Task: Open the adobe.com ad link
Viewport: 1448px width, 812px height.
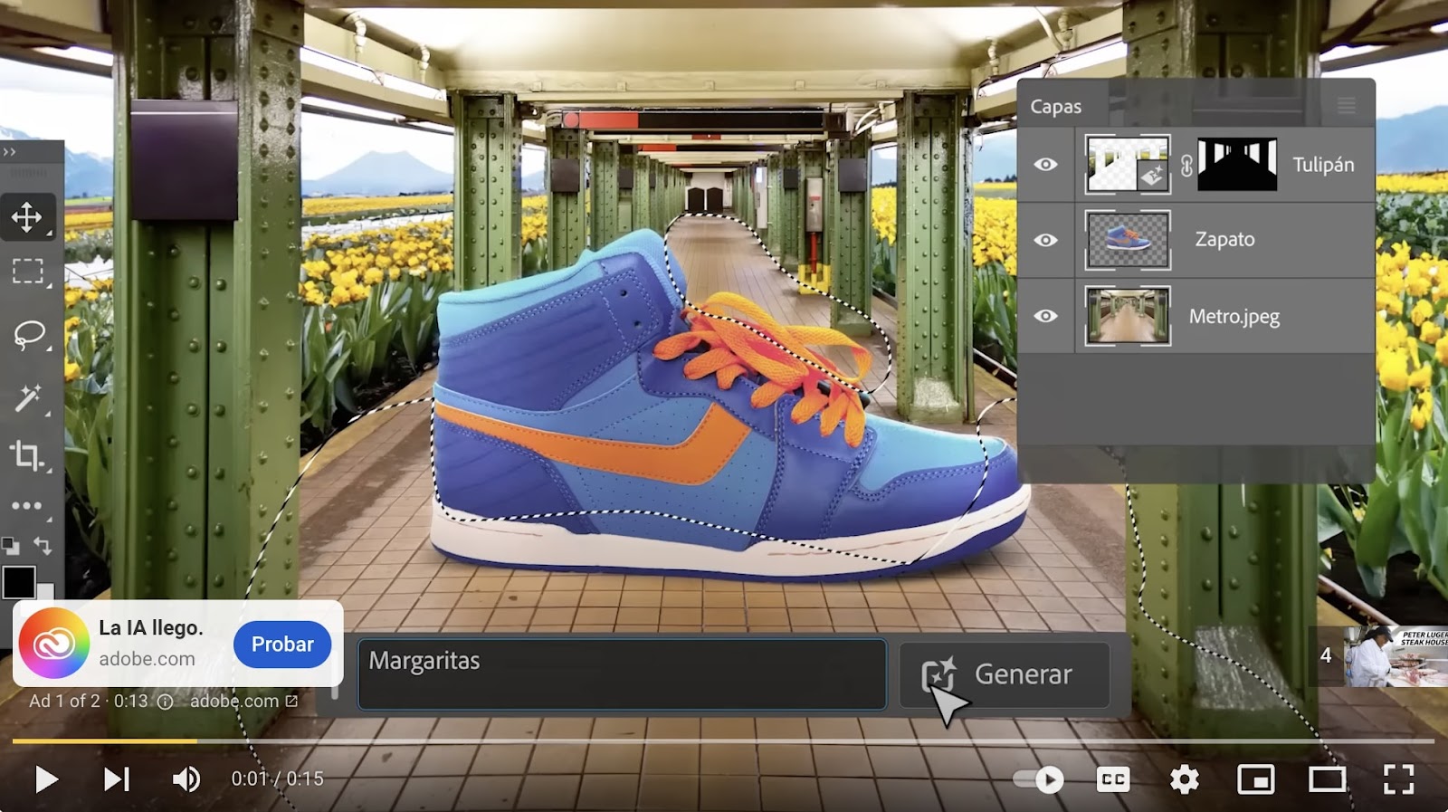Action: click(x=243, y=701)
